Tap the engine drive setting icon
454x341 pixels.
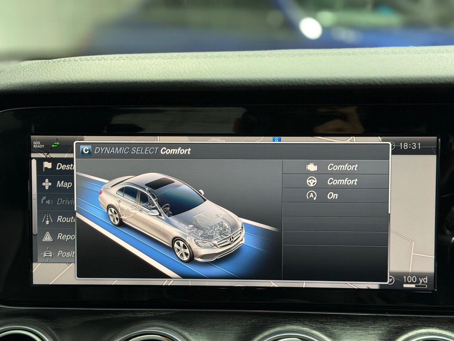(x=312, y=167)
